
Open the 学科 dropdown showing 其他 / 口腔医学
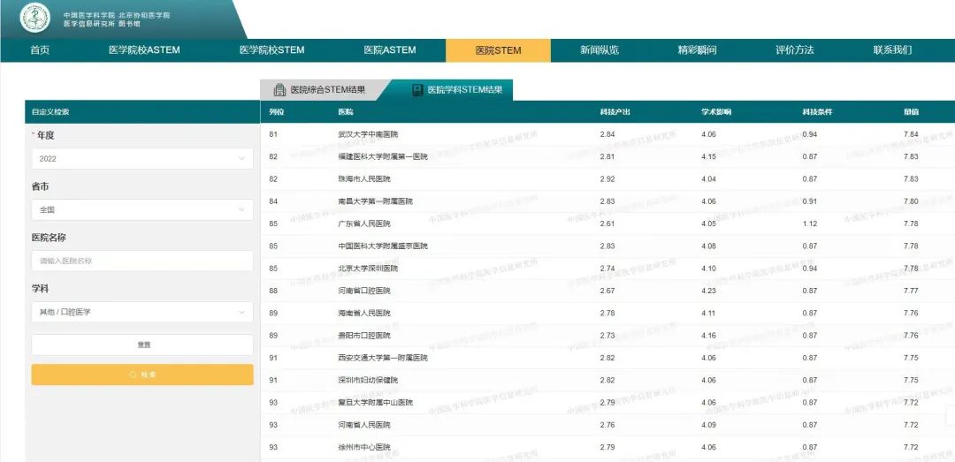141,312
